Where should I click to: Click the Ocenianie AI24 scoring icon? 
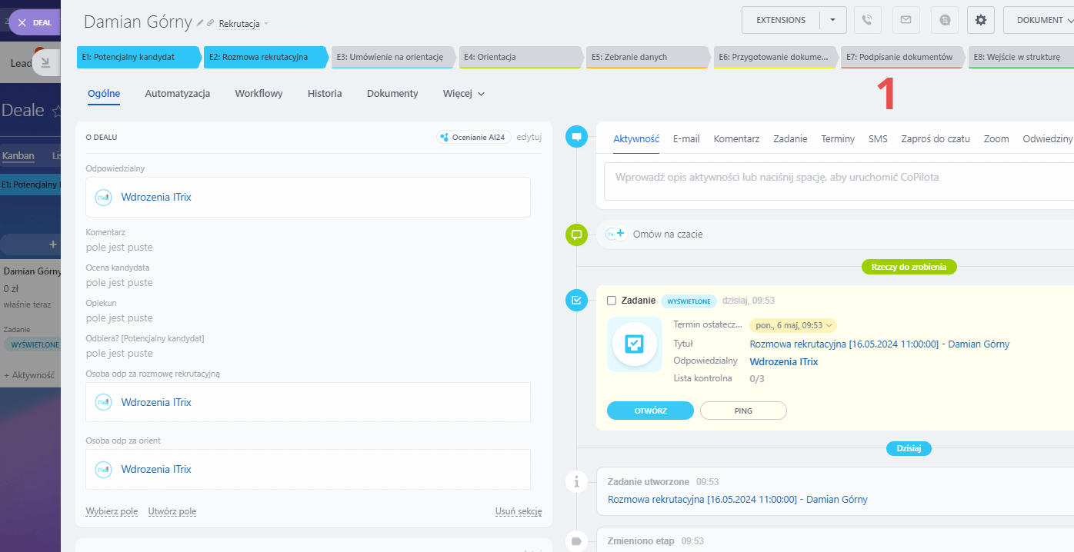[444, 138]
